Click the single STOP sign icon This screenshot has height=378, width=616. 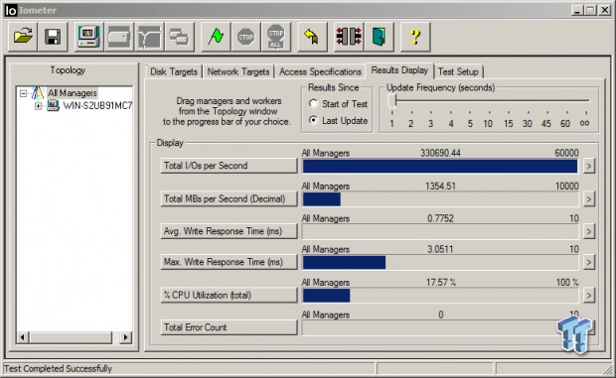coord(246,37)
